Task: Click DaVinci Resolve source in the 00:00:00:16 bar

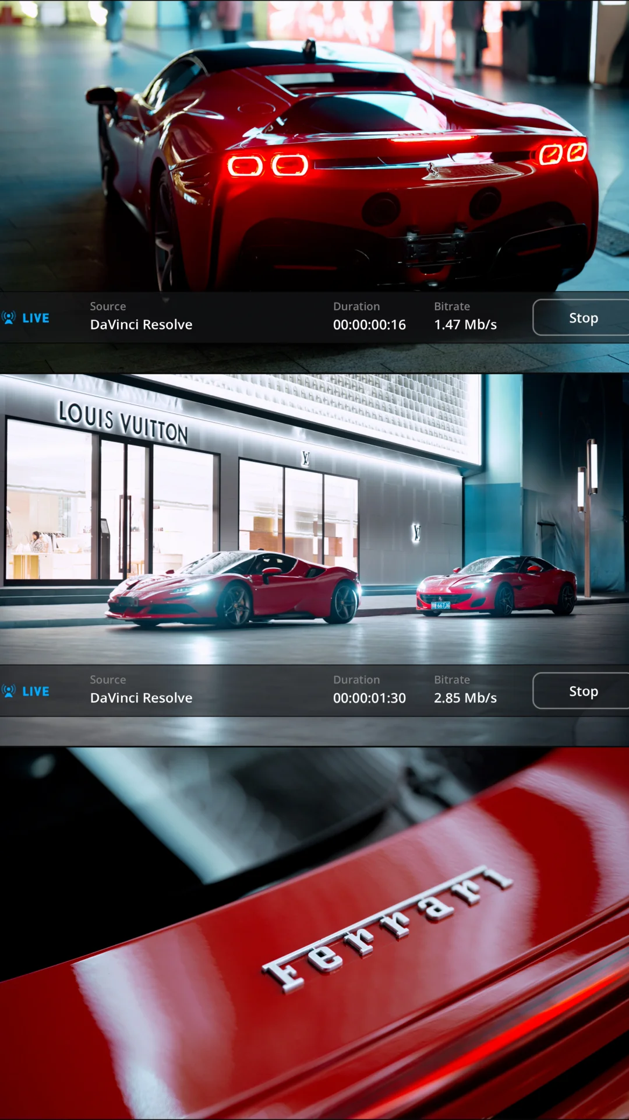Action: 141,325
